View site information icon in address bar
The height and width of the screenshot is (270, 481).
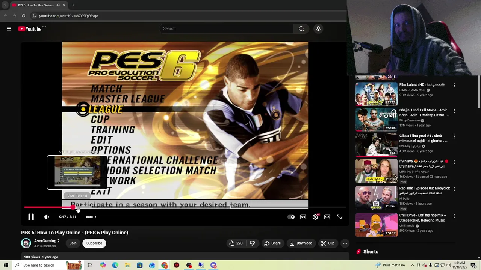click(x=34, y=16)
